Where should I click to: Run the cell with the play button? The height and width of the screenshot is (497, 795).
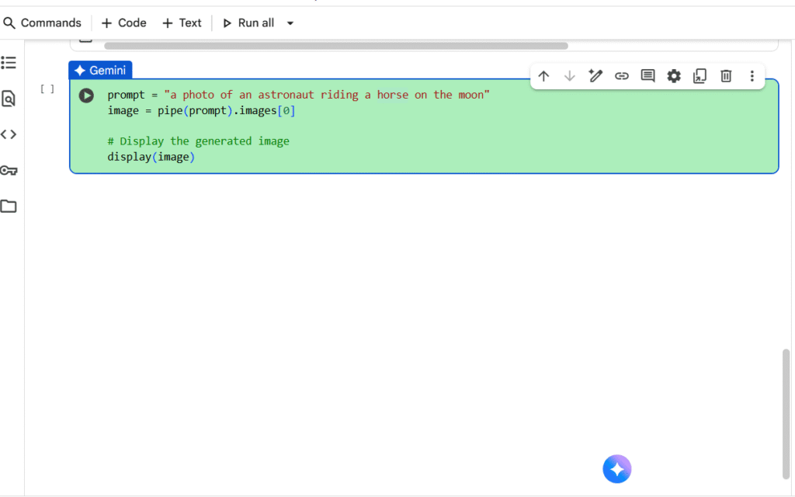point(86,96)
